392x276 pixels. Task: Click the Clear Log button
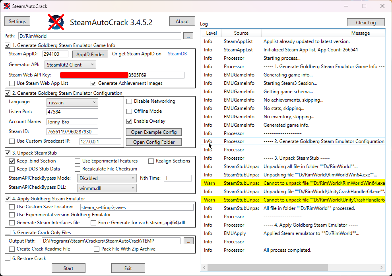pyautogui.click(x=365, y=22)
